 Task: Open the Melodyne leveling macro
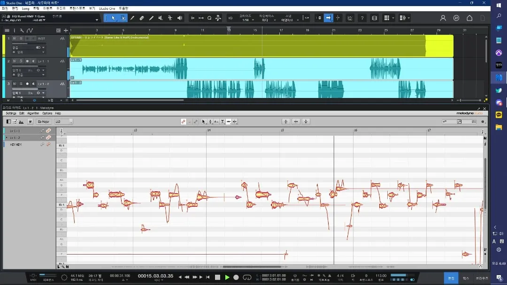click(306, 122)
